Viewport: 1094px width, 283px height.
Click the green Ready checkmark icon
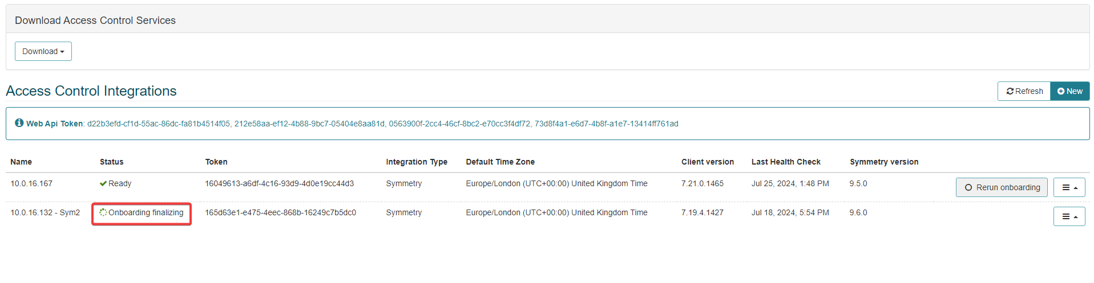pyautogui.click(x=103, y=183)
